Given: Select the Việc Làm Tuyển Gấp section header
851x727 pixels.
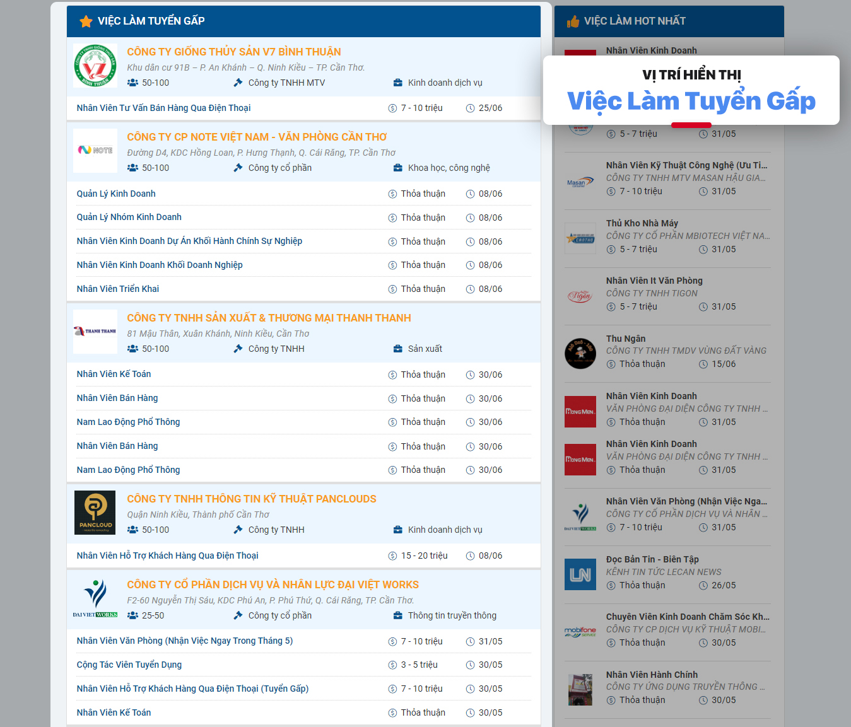Looking at the screenshot, I should [x=151, y=21].
